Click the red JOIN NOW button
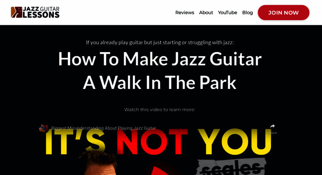The height and width of the screenshot is (175, 322). (283, 12)
